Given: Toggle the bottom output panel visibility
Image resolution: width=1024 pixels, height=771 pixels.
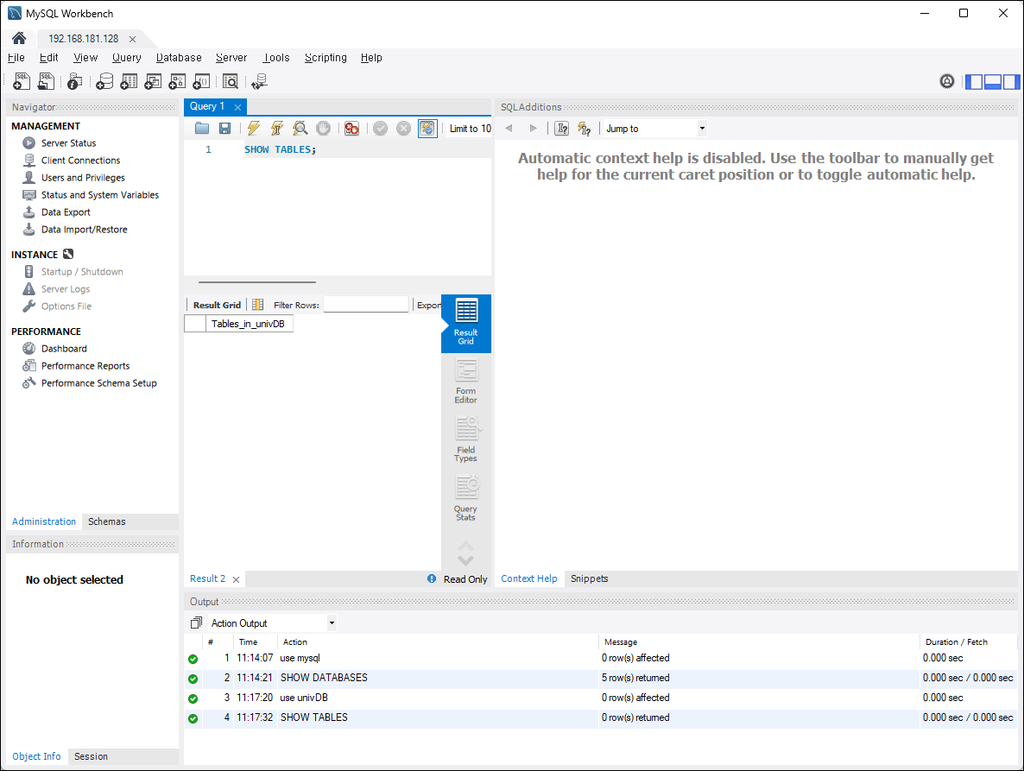Looking at the screenshot, I should click(x=993, y=82).
